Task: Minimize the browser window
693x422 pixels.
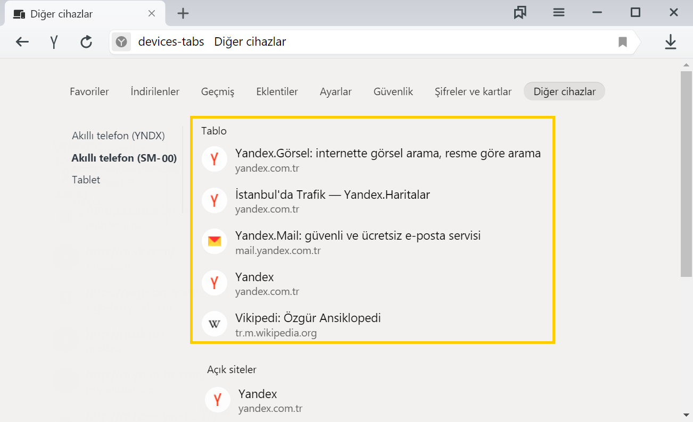Action: coord(597,13)
